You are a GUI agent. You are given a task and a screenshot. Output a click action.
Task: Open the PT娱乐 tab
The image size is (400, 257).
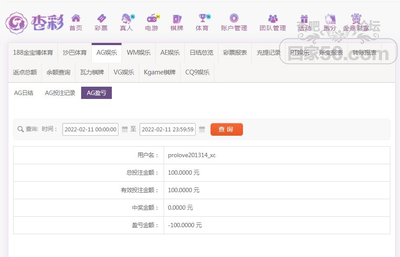pos(300,53)
